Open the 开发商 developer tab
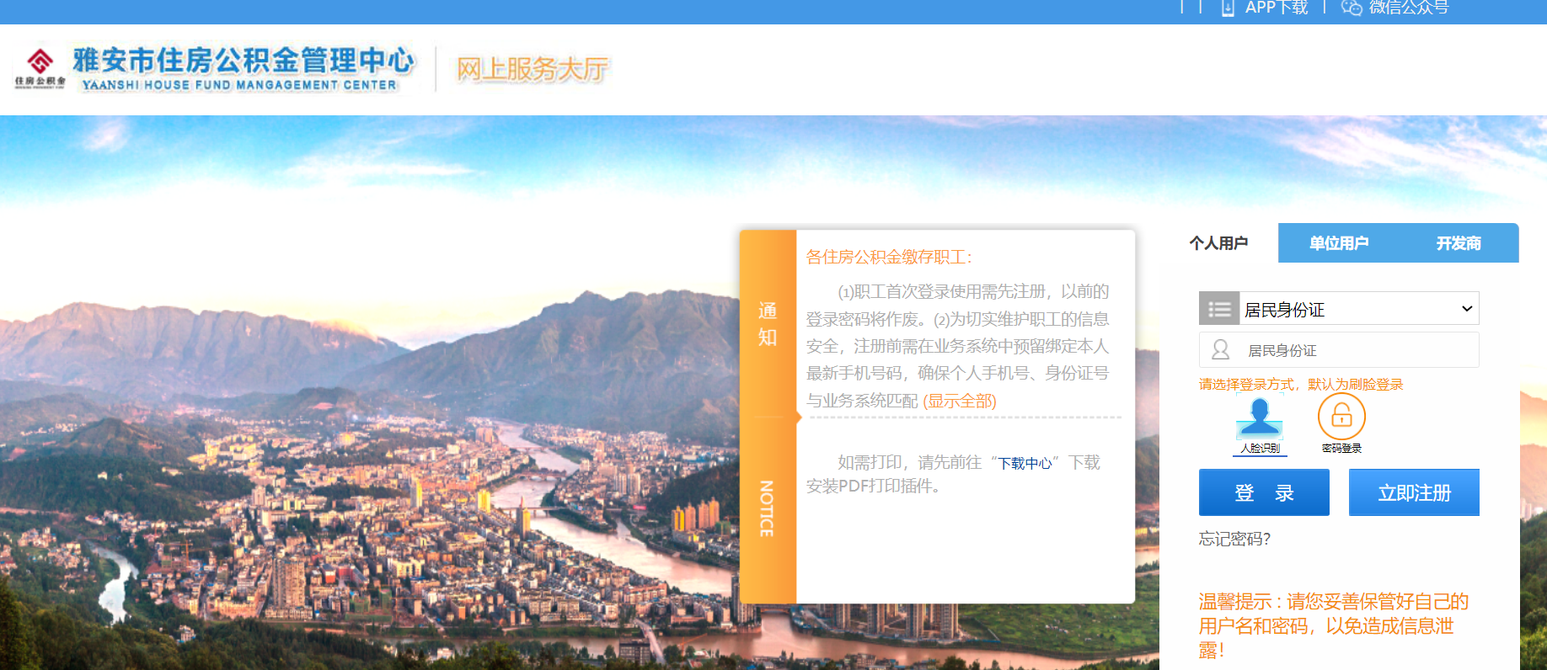Image resolution: width=1547 pixels, height=670 pixels. (1459, 243)
